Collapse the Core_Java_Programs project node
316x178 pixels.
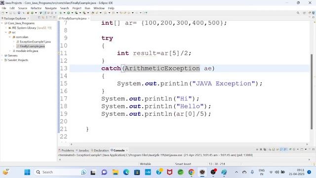[x=2, y=23]
